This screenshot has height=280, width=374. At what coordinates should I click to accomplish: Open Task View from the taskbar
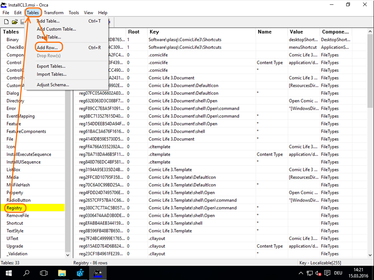point(44,273)
